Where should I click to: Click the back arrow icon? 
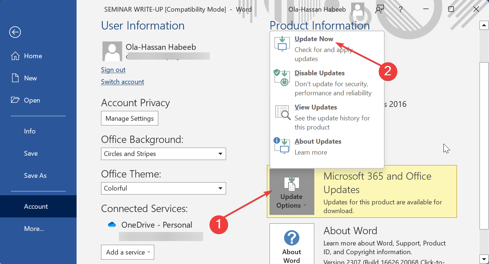15,32
